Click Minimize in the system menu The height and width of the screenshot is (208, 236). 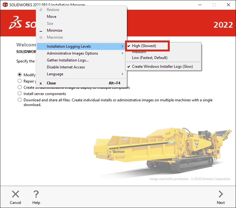tap(82, 30)
